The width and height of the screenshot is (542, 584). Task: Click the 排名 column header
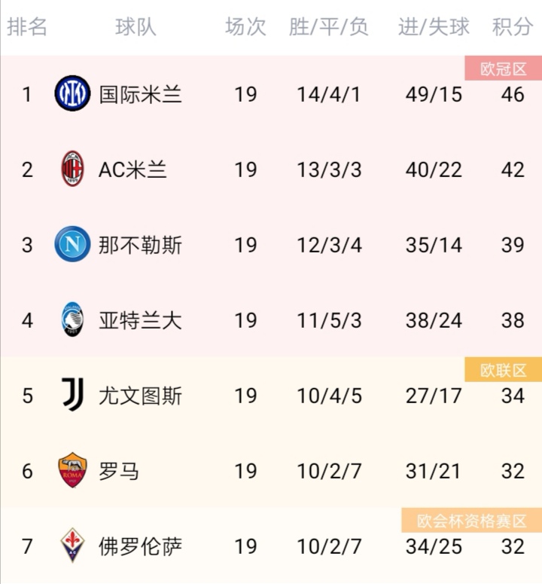click(27, 27)
